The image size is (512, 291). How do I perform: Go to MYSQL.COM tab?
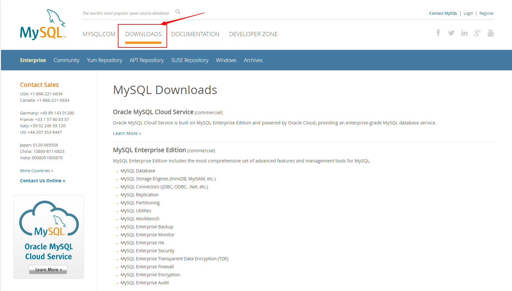point(99,34)
